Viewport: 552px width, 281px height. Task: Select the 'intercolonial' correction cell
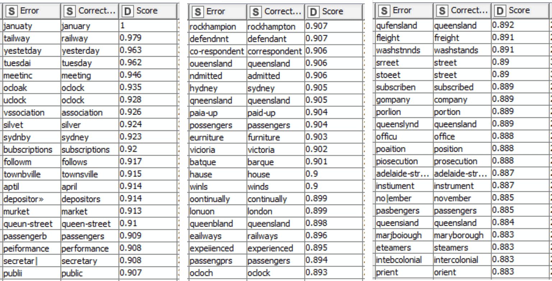point(462,259)
